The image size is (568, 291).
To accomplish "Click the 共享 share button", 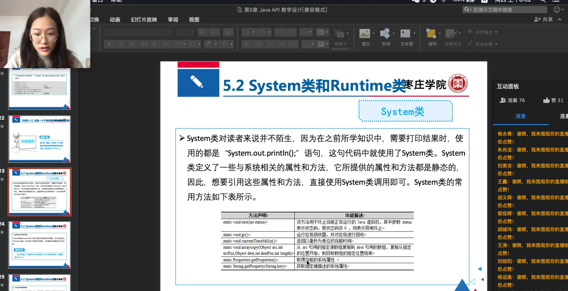I will click(x=543, y=20).
